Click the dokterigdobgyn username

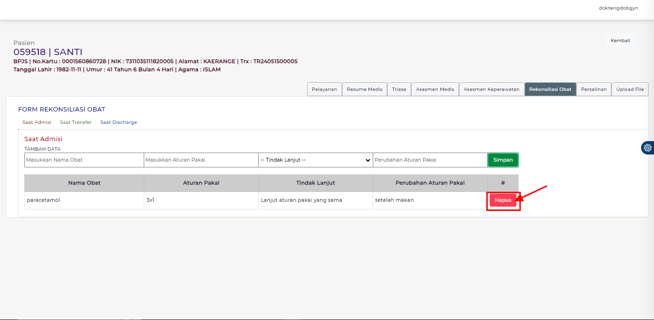click(618, 8)
